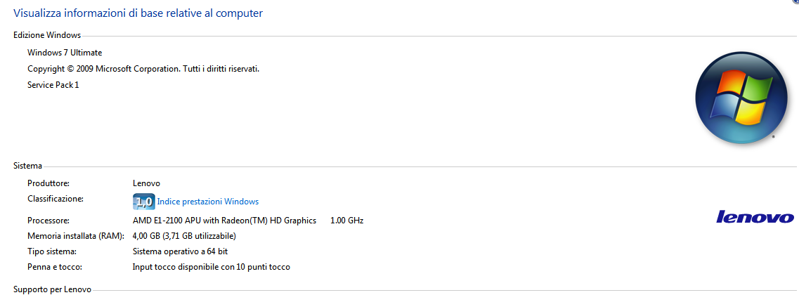Click the Produttore label

[x=48, y=183]
